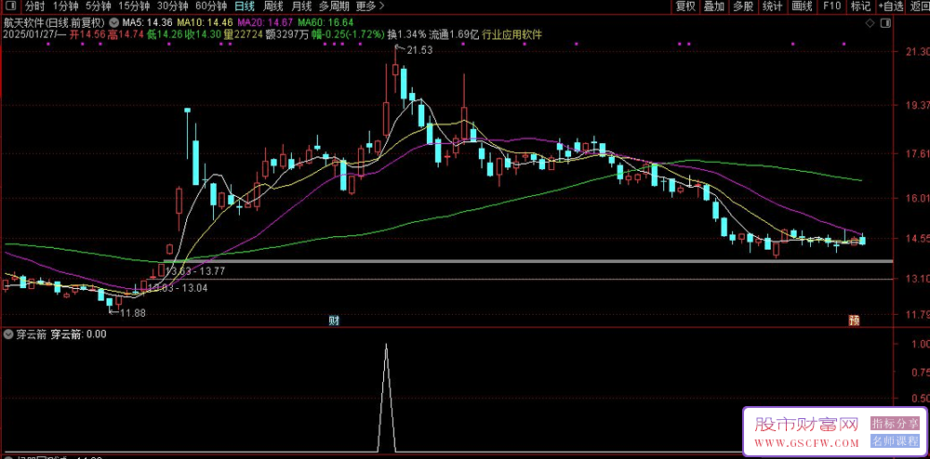Click the blue 财 marker on the chart
Screen dimensions: 930x459
(334, 321)
